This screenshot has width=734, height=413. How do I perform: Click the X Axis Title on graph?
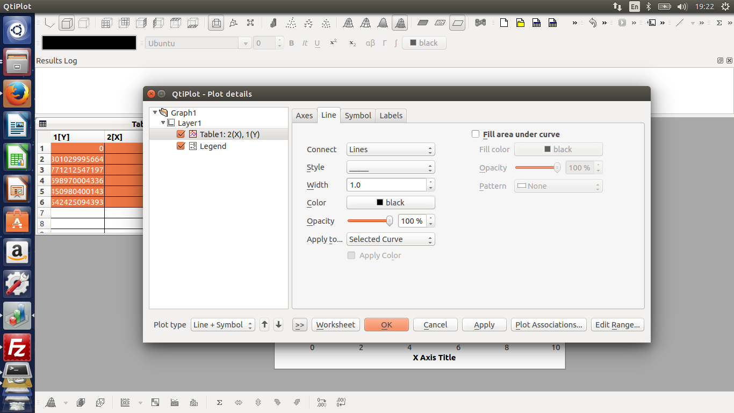pos(434,357)
